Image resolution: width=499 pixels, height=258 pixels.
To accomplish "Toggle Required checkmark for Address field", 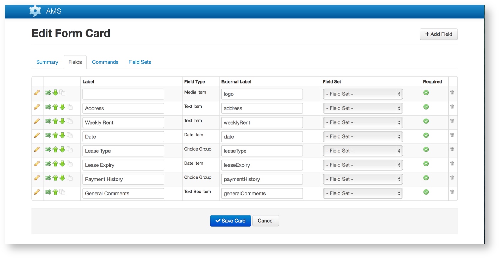I will 426,107.
